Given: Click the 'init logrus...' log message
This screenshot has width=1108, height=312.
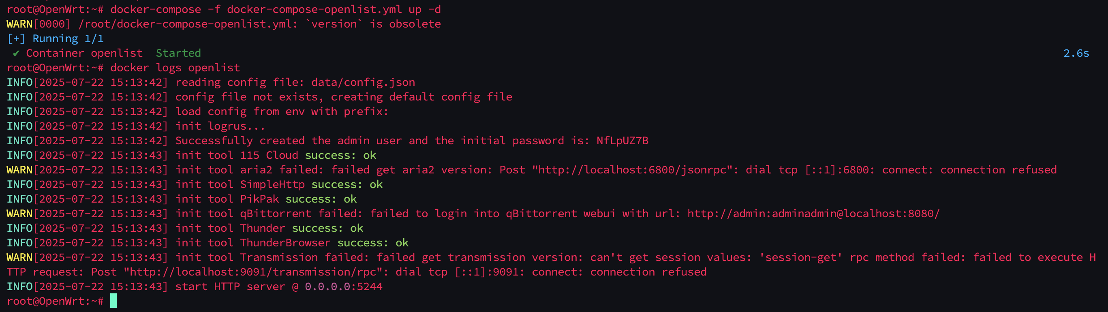Looking at the screenshot, I should (x=220, y=126).
